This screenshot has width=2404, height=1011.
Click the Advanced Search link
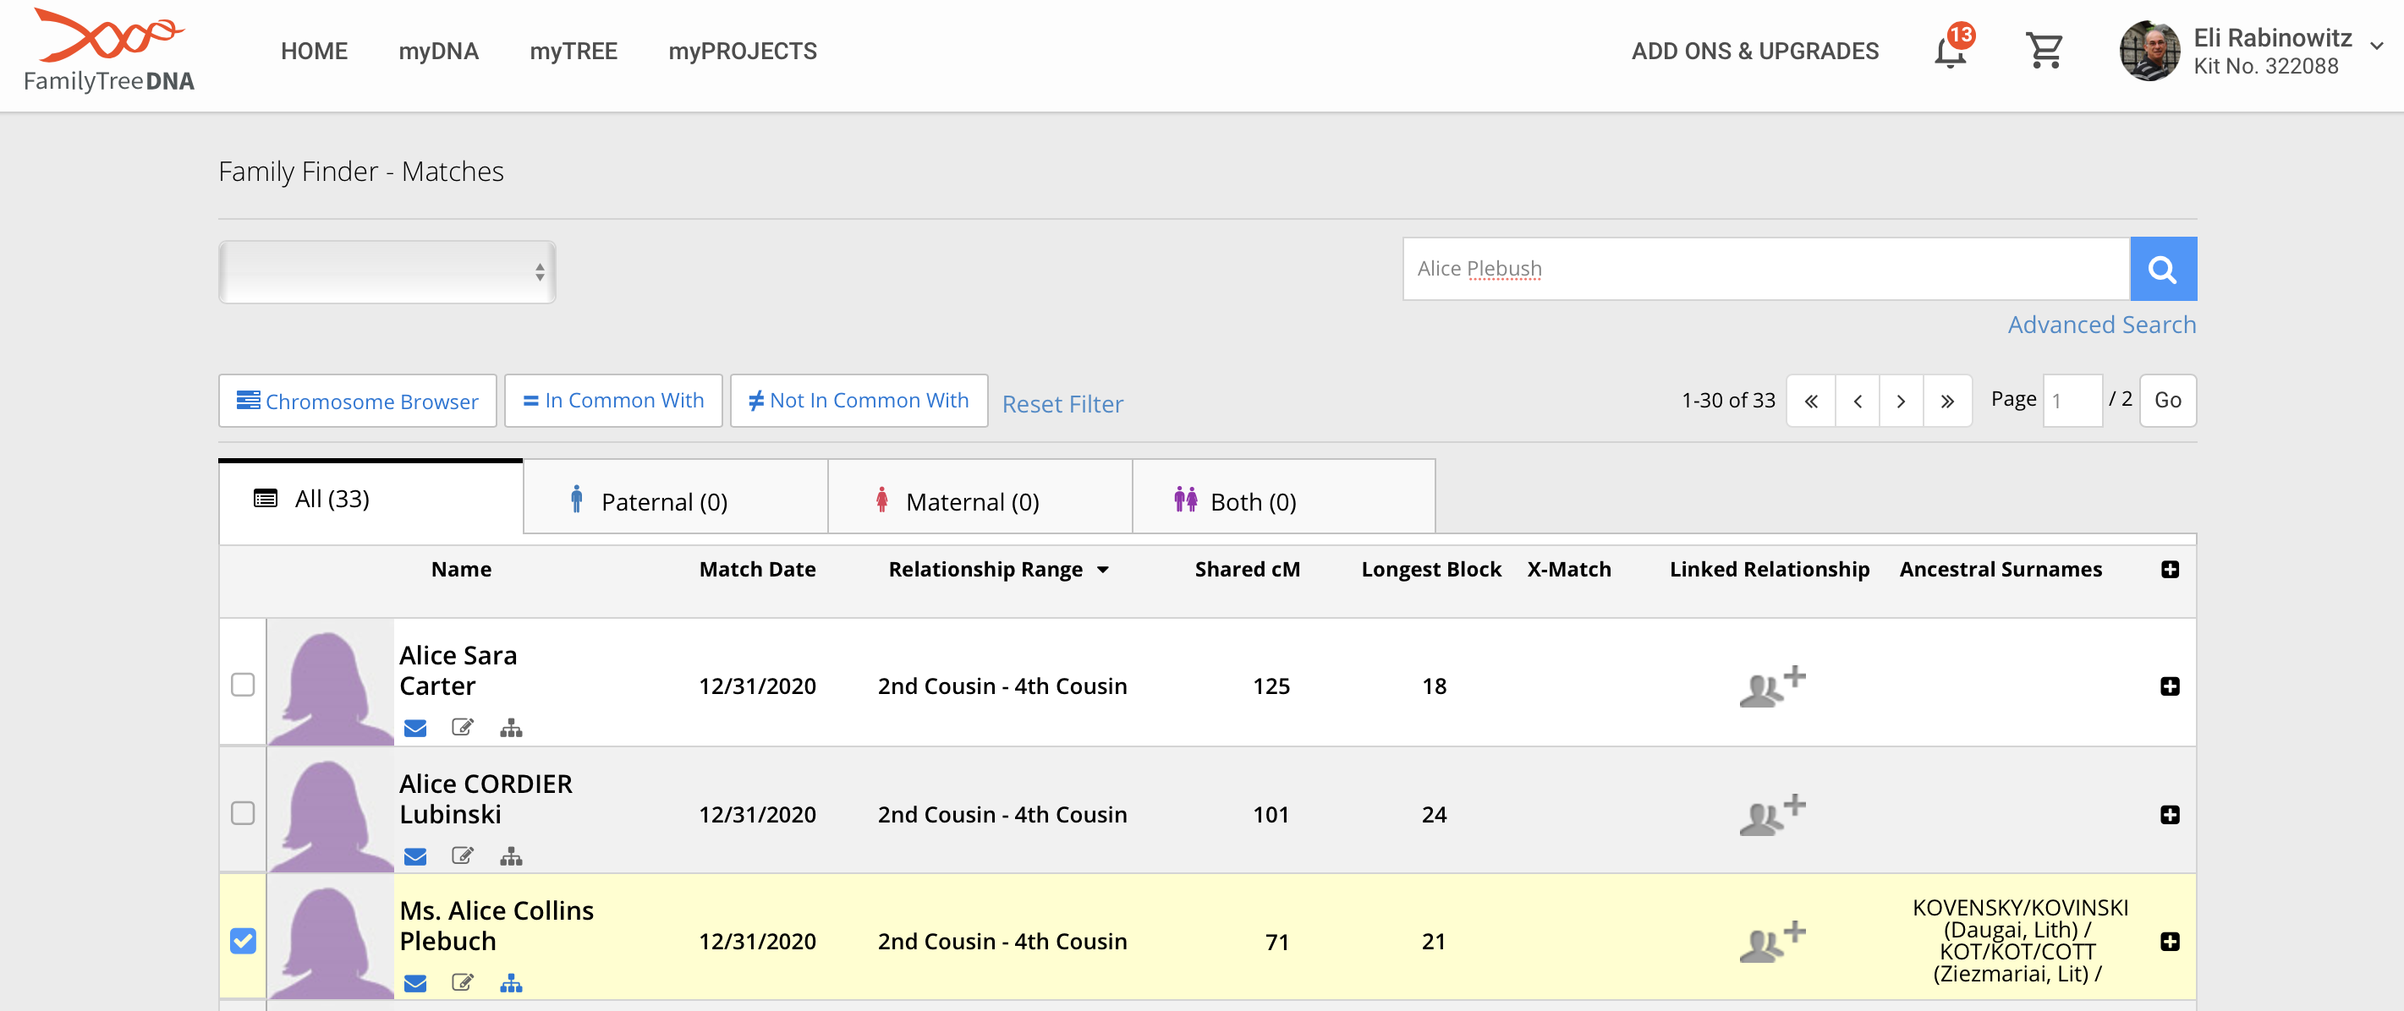pos(2102,325)
